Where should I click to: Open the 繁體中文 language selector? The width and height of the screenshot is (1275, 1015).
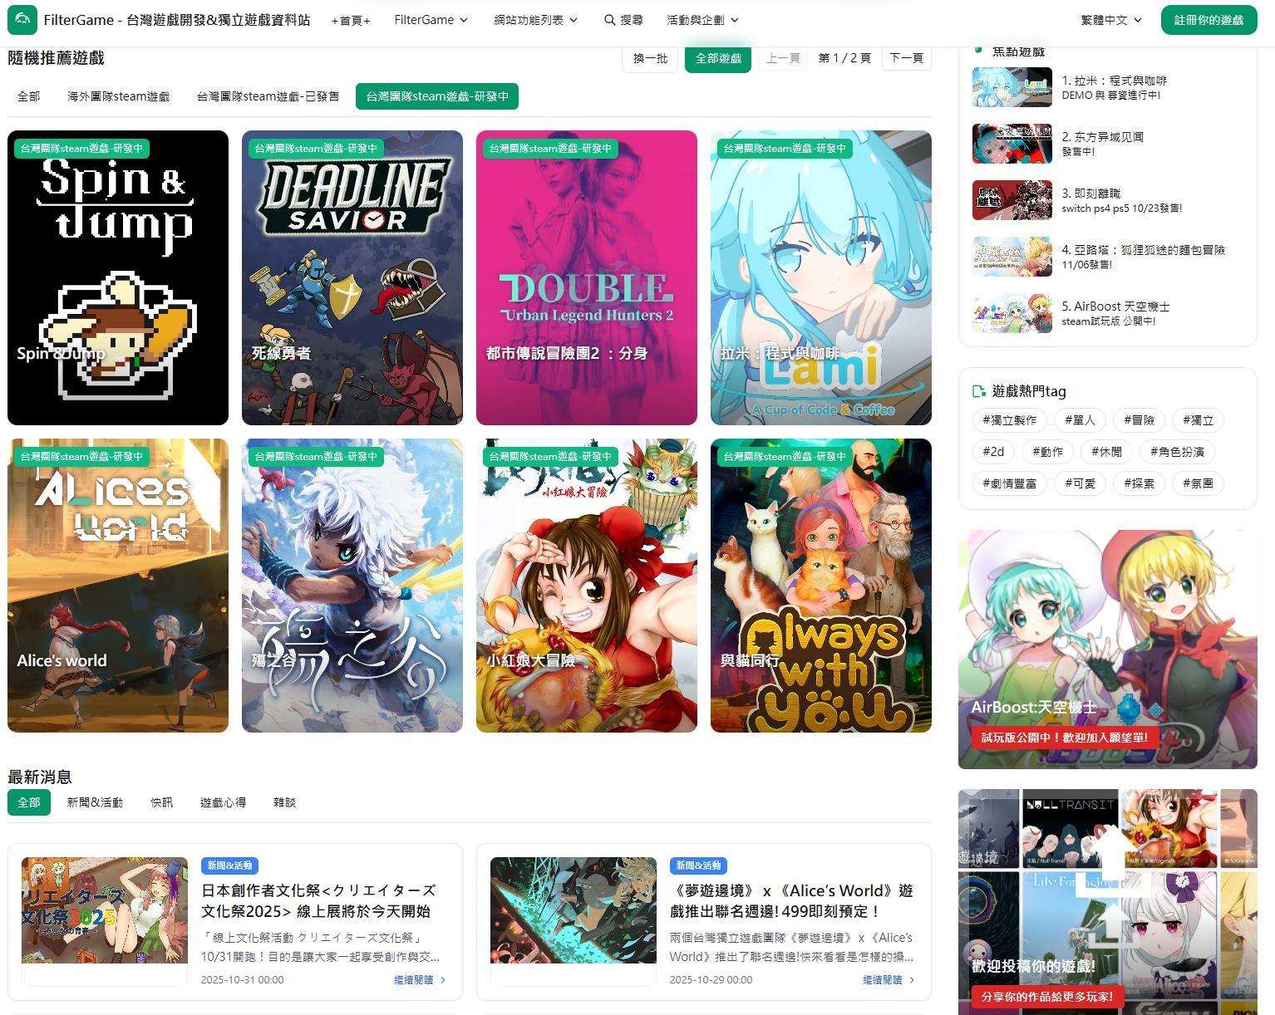(1110, 20)
